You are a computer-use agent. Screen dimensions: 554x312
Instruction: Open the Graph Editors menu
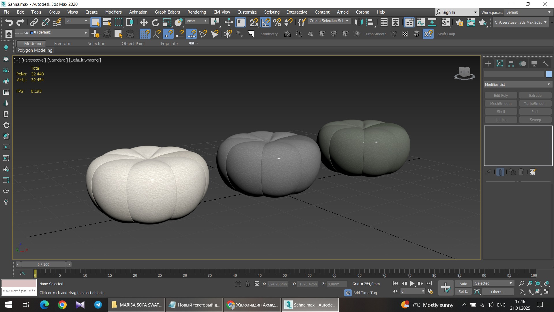(167, 12)
